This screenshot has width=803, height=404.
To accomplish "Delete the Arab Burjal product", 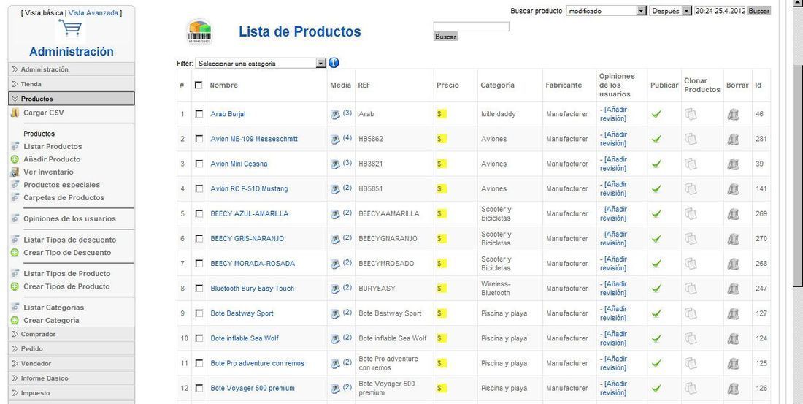I will pyautogui.click(x=733, y=114).
